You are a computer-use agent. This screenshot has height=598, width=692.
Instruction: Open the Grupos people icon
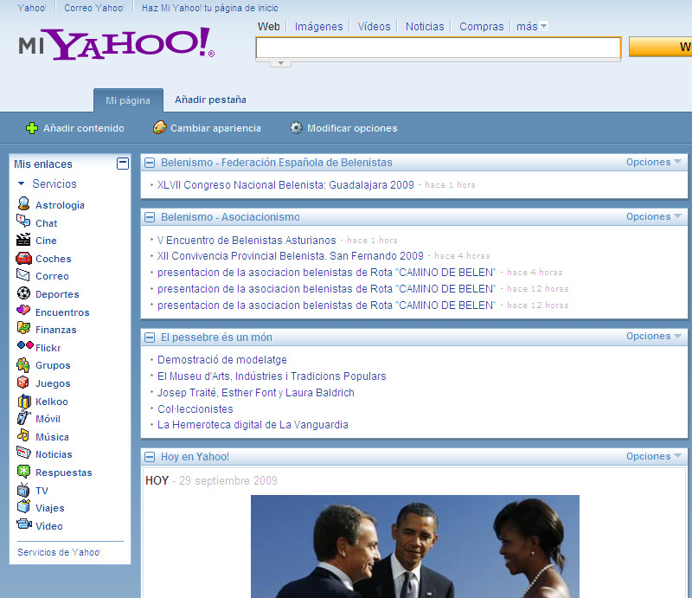pos(23,365)
